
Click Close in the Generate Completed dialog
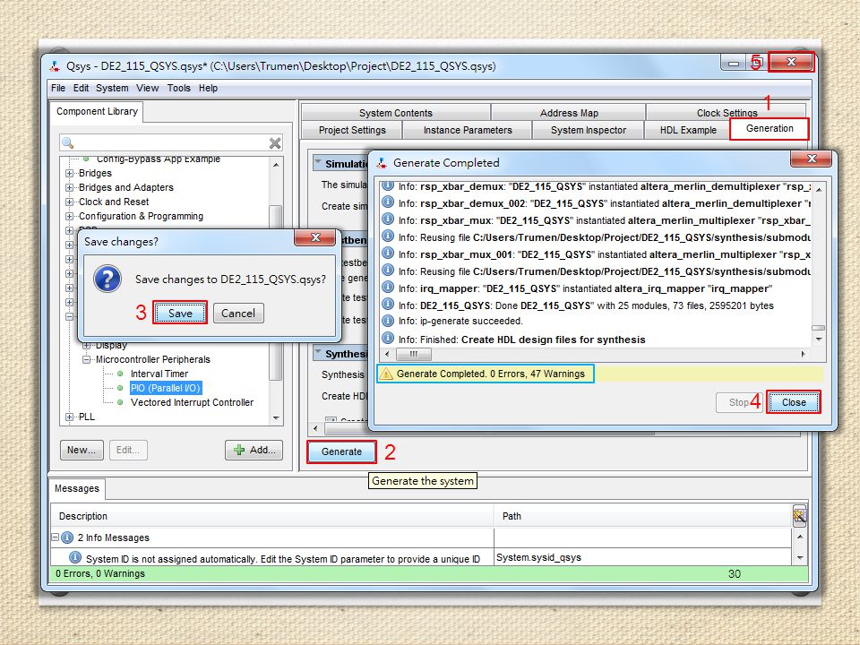coord(794,402)
